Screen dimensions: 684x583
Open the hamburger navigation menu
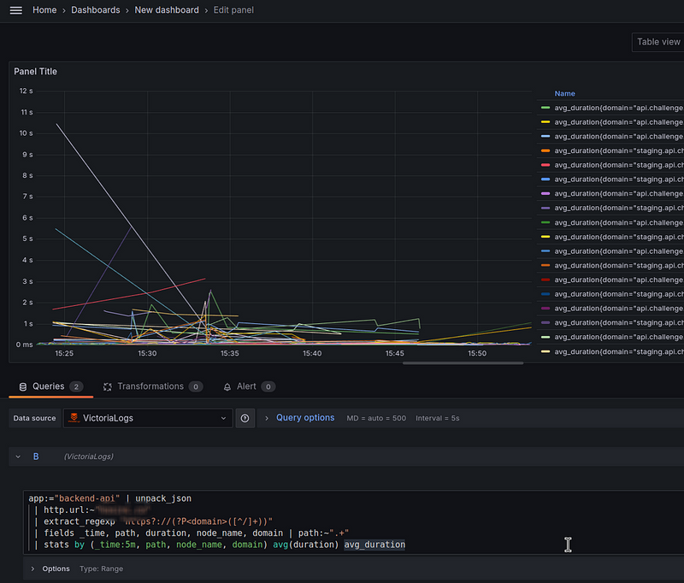tap(15, 10)
